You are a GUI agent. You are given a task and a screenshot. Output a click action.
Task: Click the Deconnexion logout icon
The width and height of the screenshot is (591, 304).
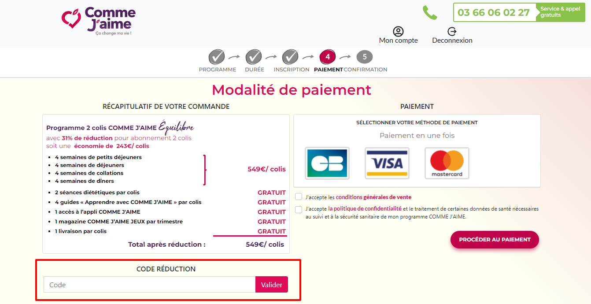pos(452,31)
